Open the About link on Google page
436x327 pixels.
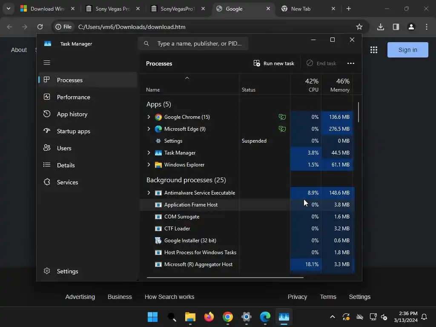point(19,50)
